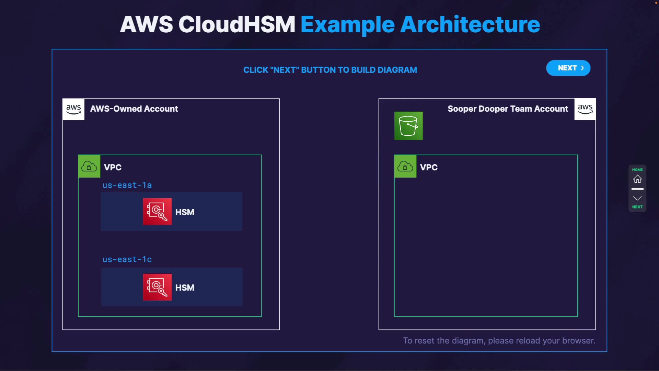Viewport: 659px width, 371px height.
Task: Click the Sooper Dooper Team Account title
Action: coord(507,109)
